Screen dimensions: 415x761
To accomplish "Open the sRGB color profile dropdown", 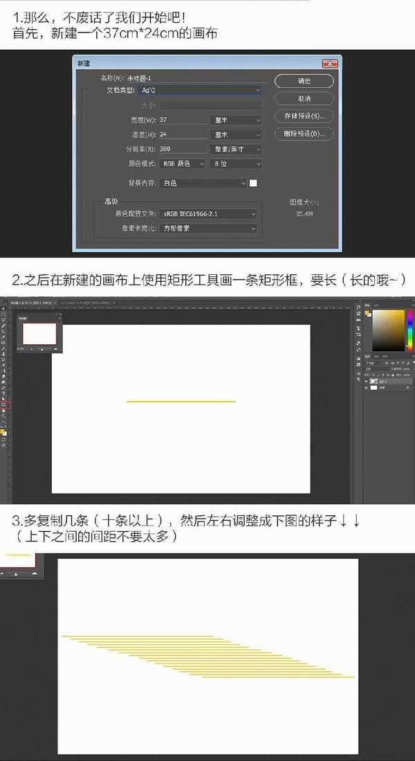I will 208,214.
